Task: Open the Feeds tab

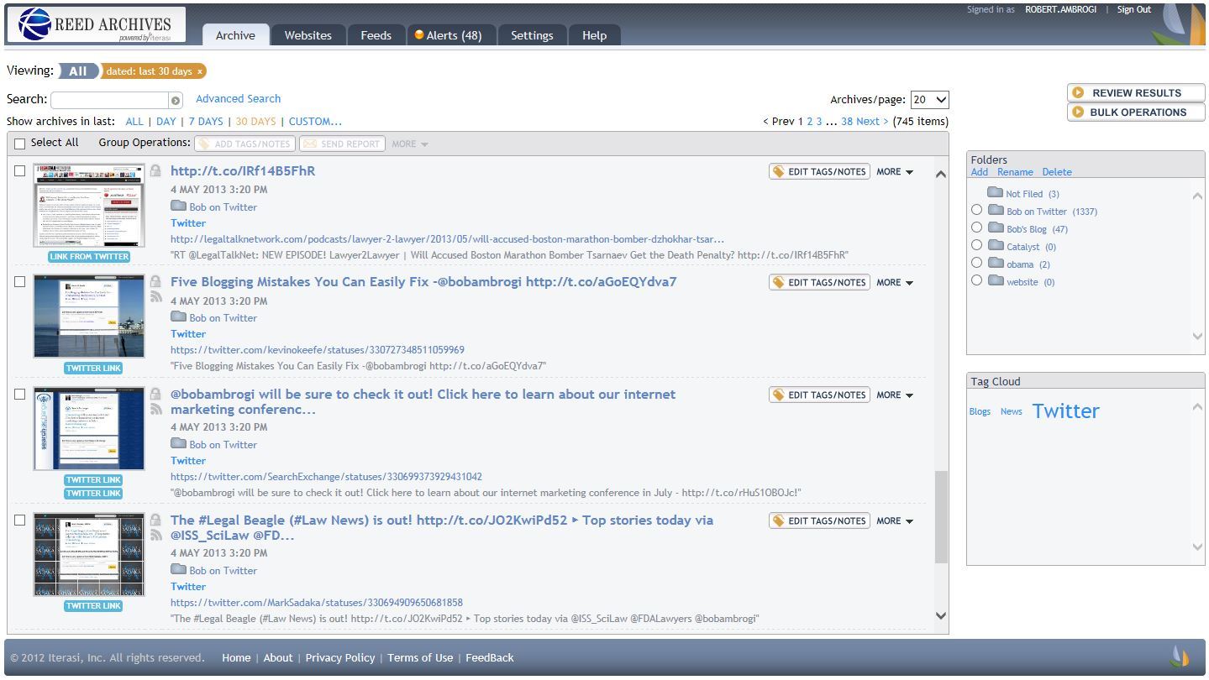Action: pos(376,35)
